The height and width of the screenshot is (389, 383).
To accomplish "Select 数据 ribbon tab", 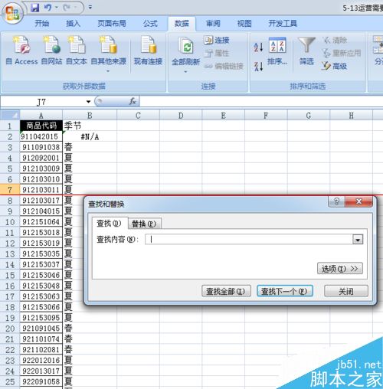I will click(x=182, y=24).
